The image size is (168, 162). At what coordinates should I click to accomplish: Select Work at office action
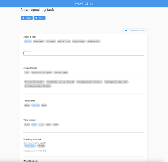[x=94, y=41]
